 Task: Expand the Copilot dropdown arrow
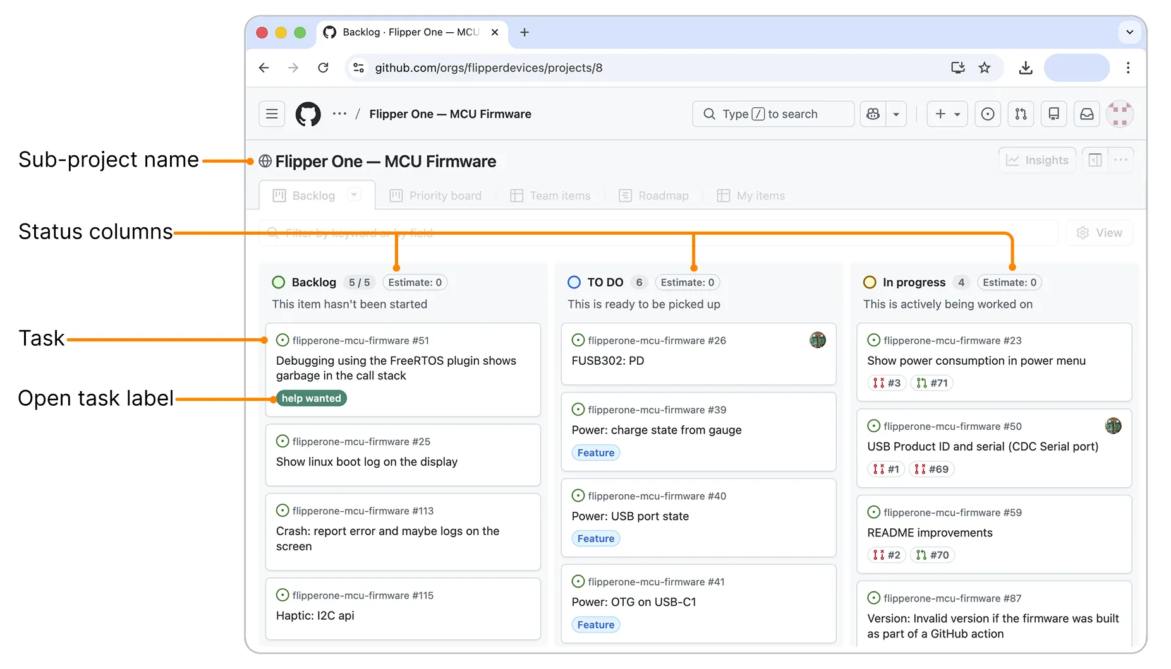pos(896,114)
